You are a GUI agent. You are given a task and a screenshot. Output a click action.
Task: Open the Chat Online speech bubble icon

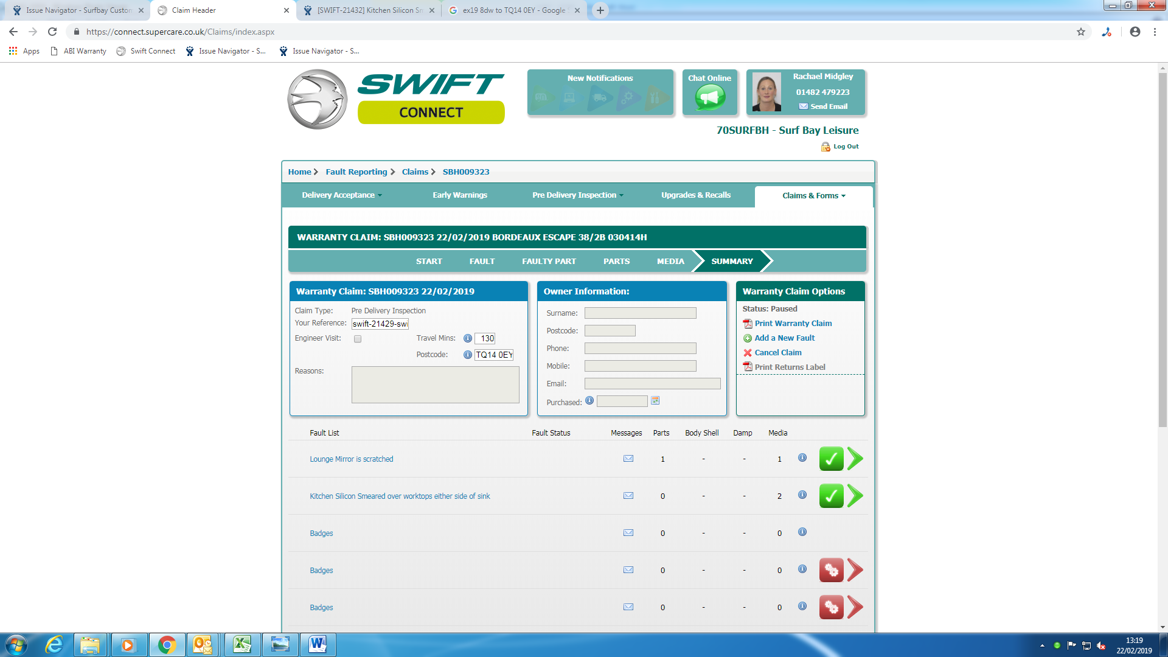point(710,97)
